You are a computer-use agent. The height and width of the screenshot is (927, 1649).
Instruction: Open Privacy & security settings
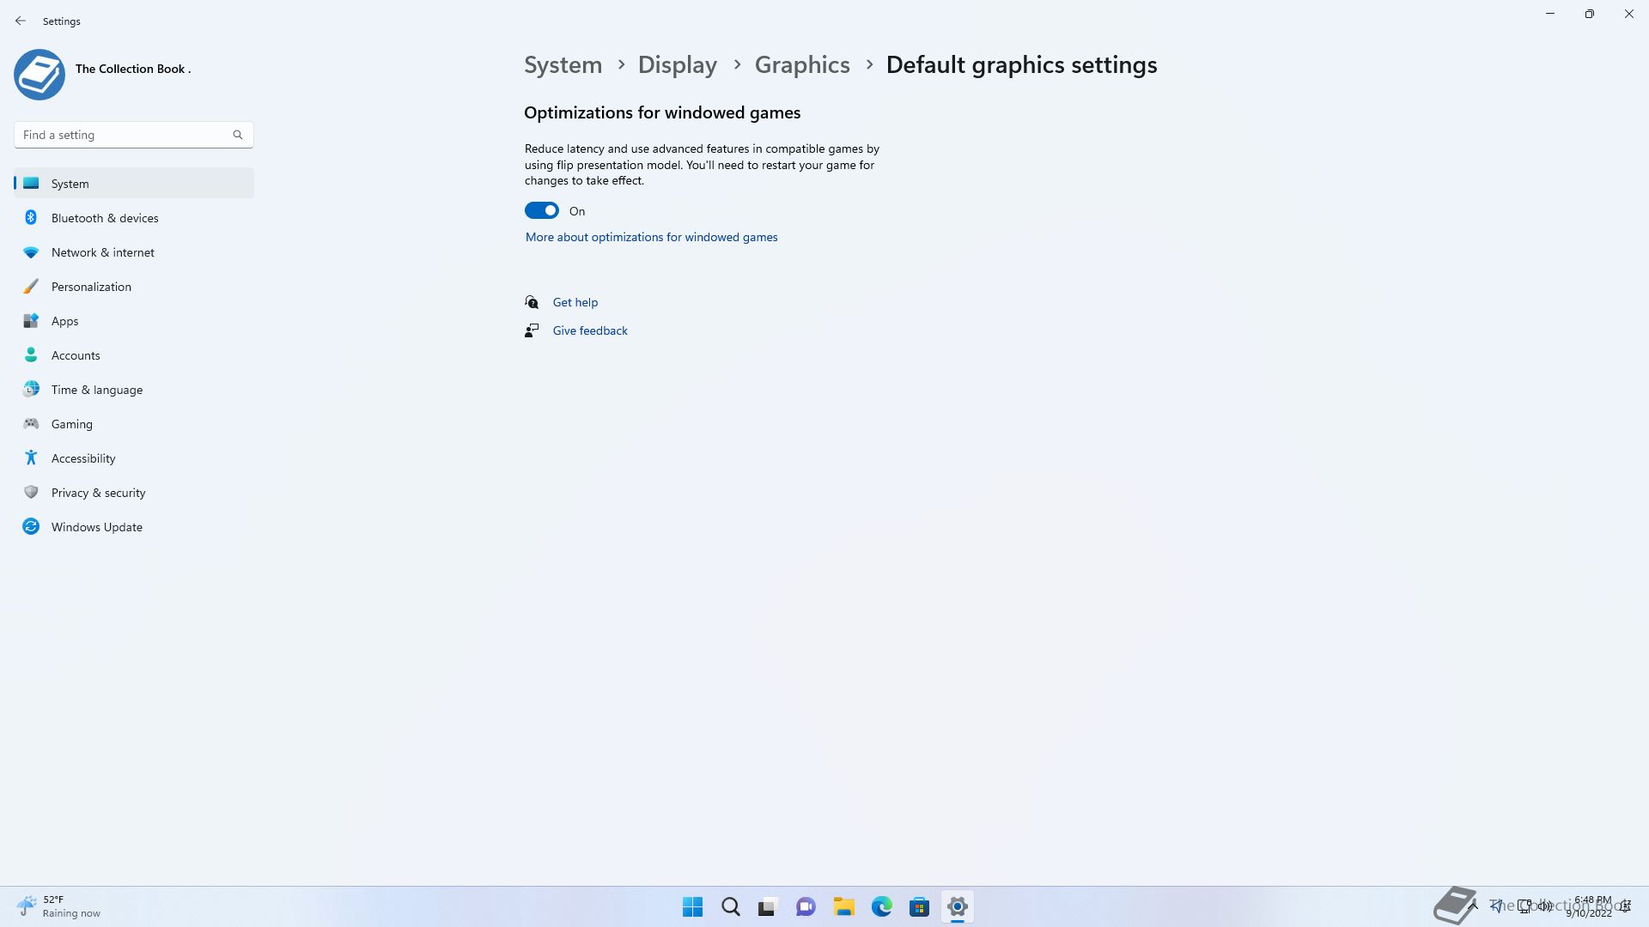pos(98,493)
